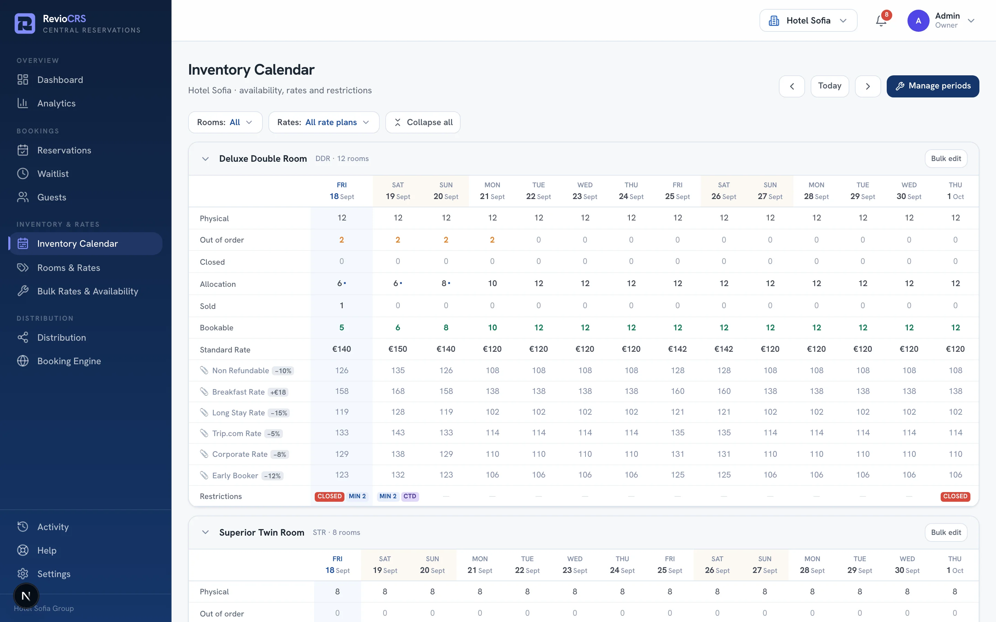Image resolution: width=996 pixels, height=622 pixels.
Task: Open the Rates filter dropdown
Action: pos(323,122)
